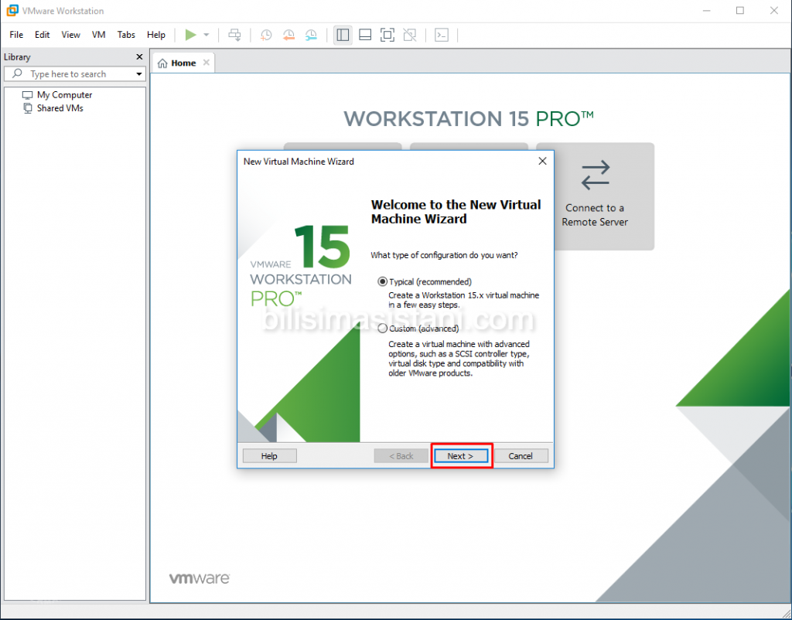Toggle the thumbnail bar toolbar icon
The width and height of the screenshot is (792, 620).
click(365, 35)
